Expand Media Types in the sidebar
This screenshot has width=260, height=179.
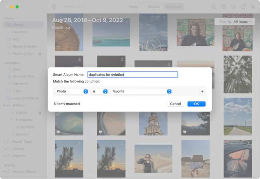[5, 142]
